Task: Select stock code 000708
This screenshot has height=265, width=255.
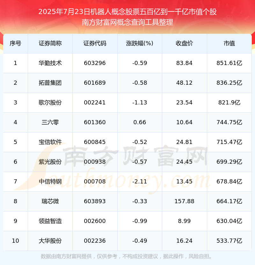Action: pyautogui.click(x=95, y=182)
